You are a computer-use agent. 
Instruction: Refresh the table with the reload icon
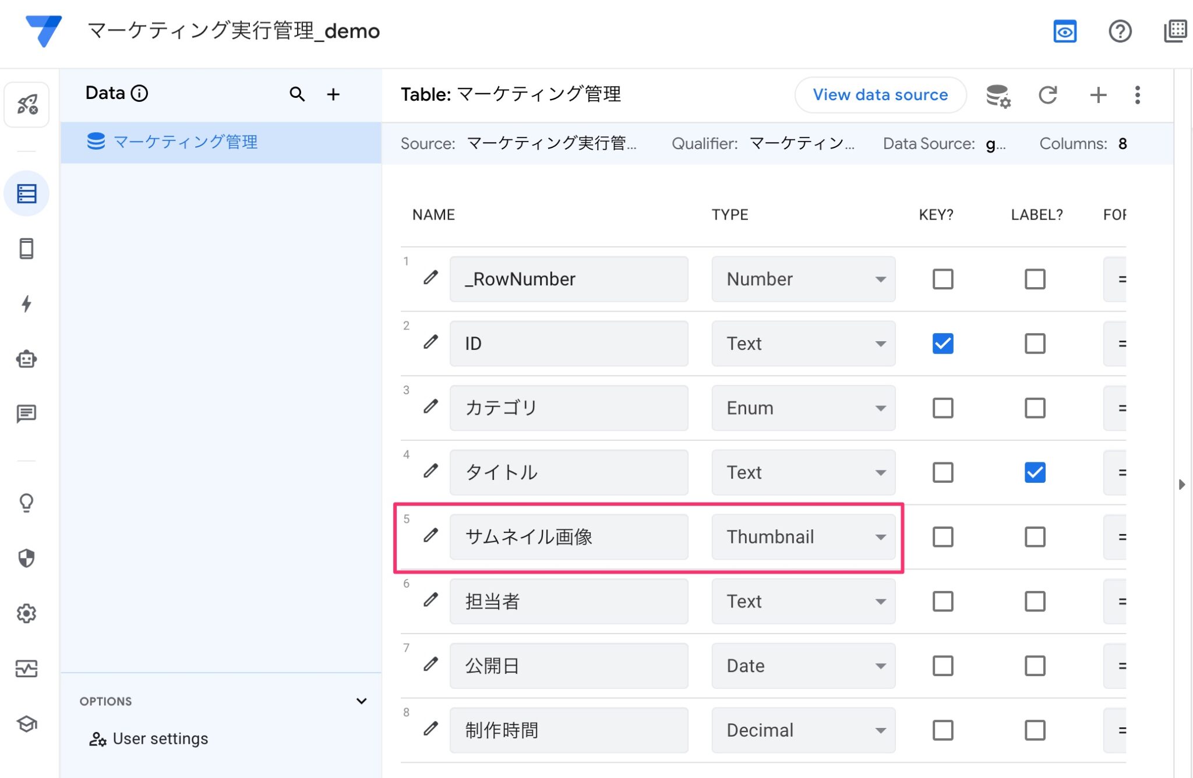(x=1048, y=95)
